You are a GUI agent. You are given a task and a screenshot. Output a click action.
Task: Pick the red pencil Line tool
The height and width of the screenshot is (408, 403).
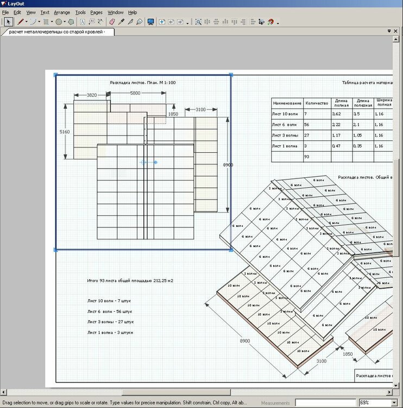click(x=21, y=22)
